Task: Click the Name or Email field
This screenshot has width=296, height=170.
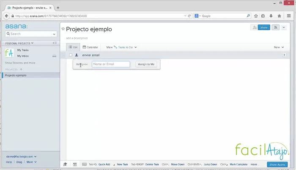Action: tap(111, 64)
